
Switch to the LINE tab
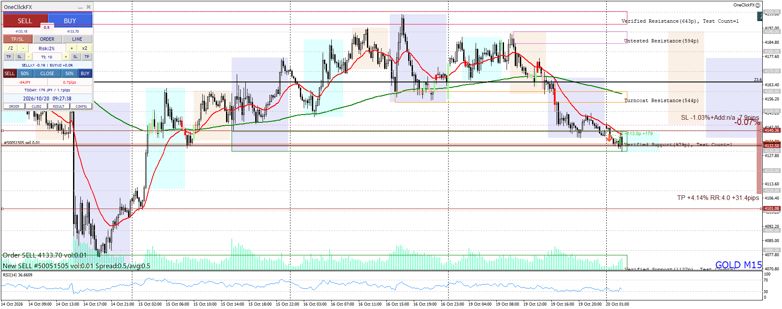77,39
